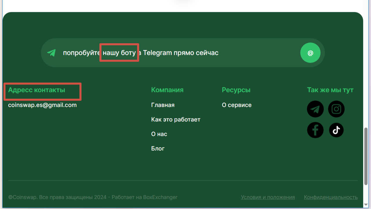Click the paper plane icon in banner
Image resolution: width=371 pixels, height=209 pixels.
[52, 53]
